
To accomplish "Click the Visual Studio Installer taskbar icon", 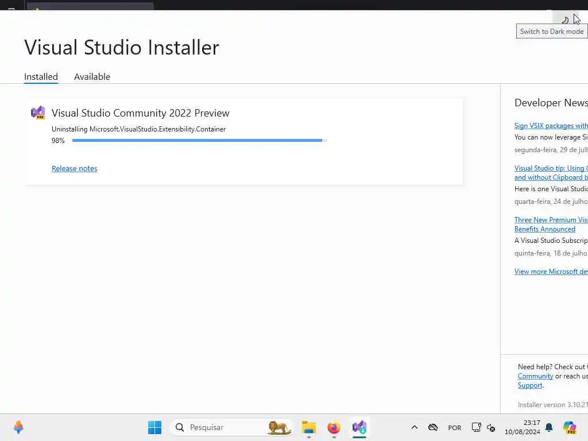I will (x=359, y=427).
